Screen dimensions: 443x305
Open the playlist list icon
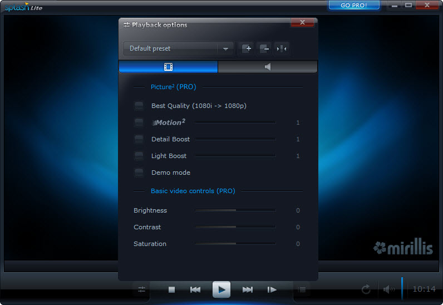[x=302, y=289]
